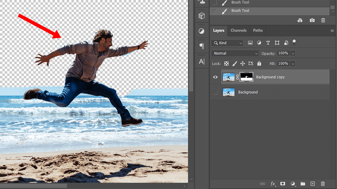Select the Background copy layer name
Viewport: 337px width, 189px height.
coord(270,77)
